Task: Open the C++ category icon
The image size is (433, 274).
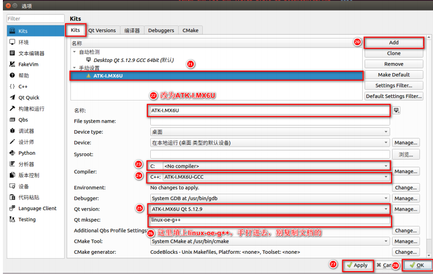Action: pos(12,86)
